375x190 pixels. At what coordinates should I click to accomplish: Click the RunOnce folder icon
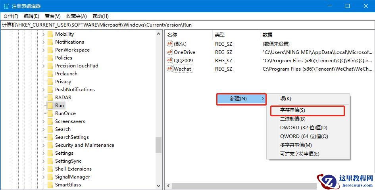click(x=50, y=113)
